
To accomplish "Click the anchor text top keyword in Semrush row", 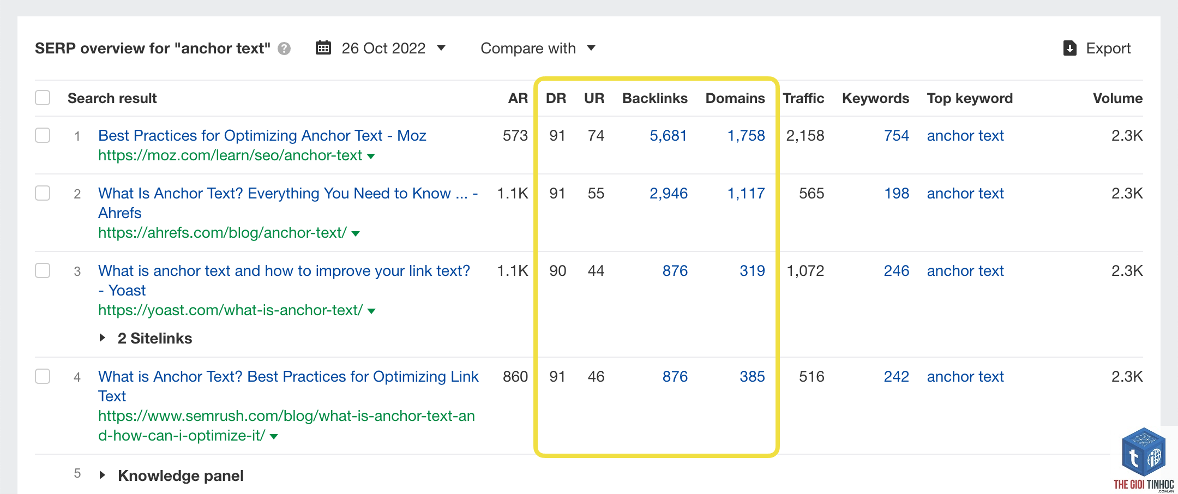I will click(x=965, y=376).
